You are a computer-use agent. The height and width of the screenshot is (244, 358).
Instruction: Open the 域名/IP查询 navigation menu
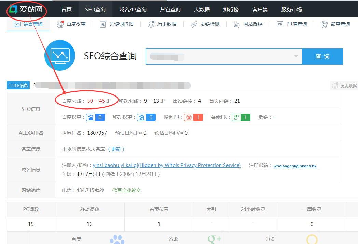pos(133,9)
